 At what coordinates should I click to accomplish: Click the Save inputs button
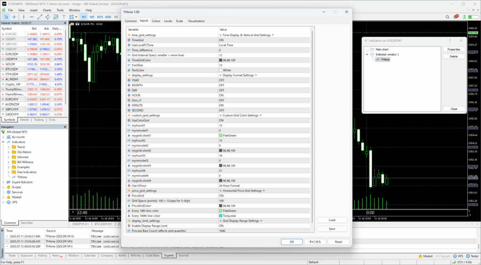coord(332,229)
